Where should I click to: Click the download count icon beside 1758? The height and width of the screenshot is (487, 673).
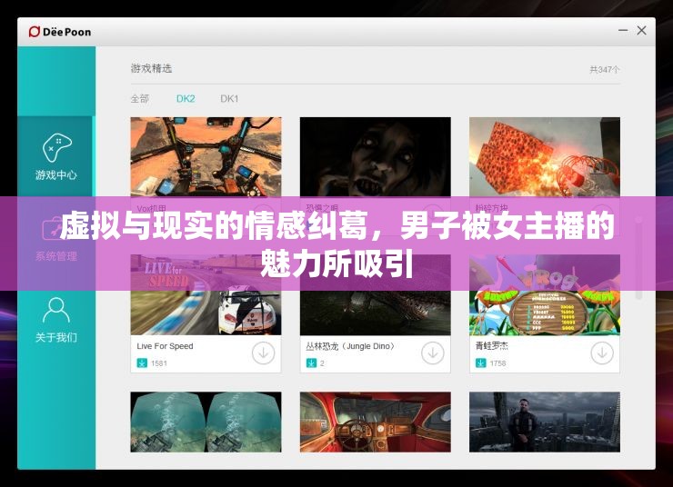[x=481, y=363]
